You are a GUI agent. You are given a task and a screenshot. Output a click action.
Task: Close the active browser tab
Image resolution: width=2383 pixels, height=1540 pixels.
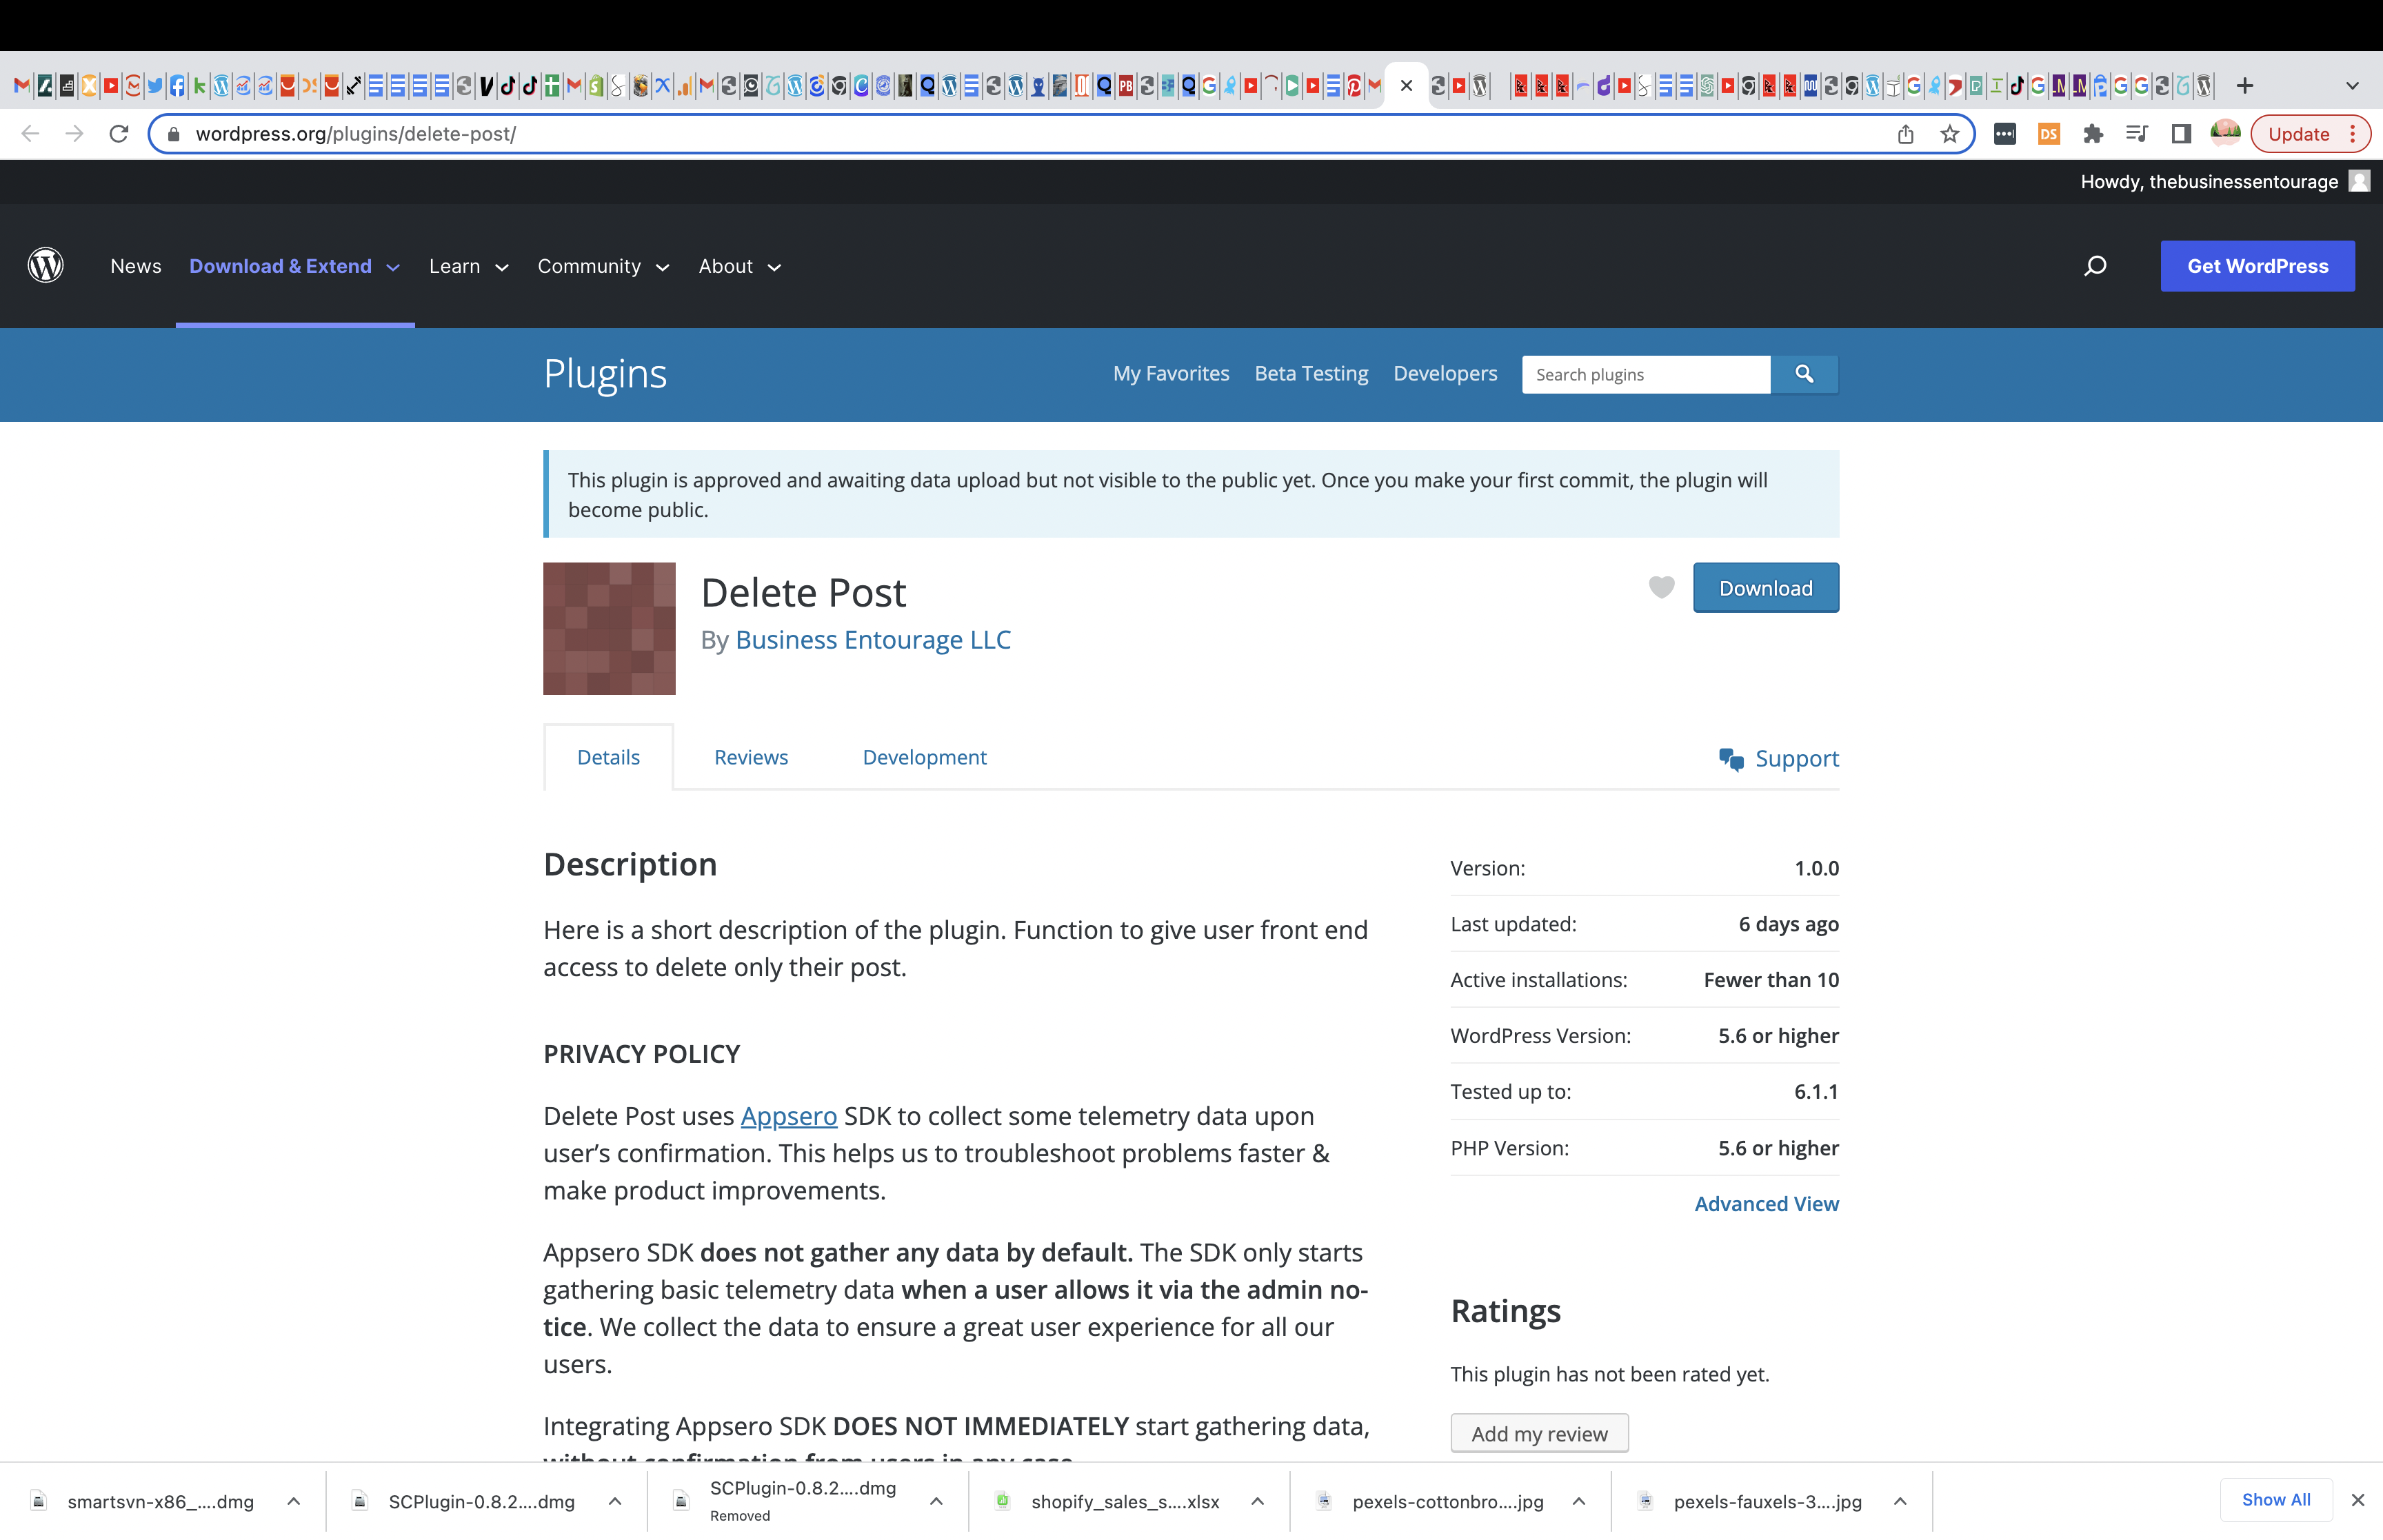tap(1407, 86)
